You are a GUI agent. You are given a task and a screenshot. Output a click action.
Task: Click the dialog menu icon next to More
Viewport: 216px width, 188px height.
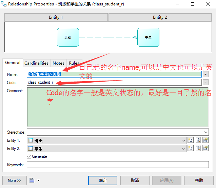pos(32,181)
